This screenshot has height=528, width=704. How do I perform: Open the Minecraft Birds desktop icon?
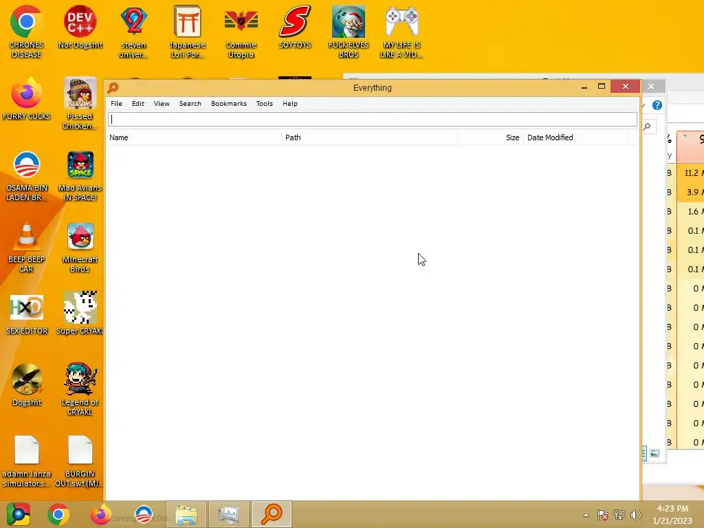click(80, 247)
